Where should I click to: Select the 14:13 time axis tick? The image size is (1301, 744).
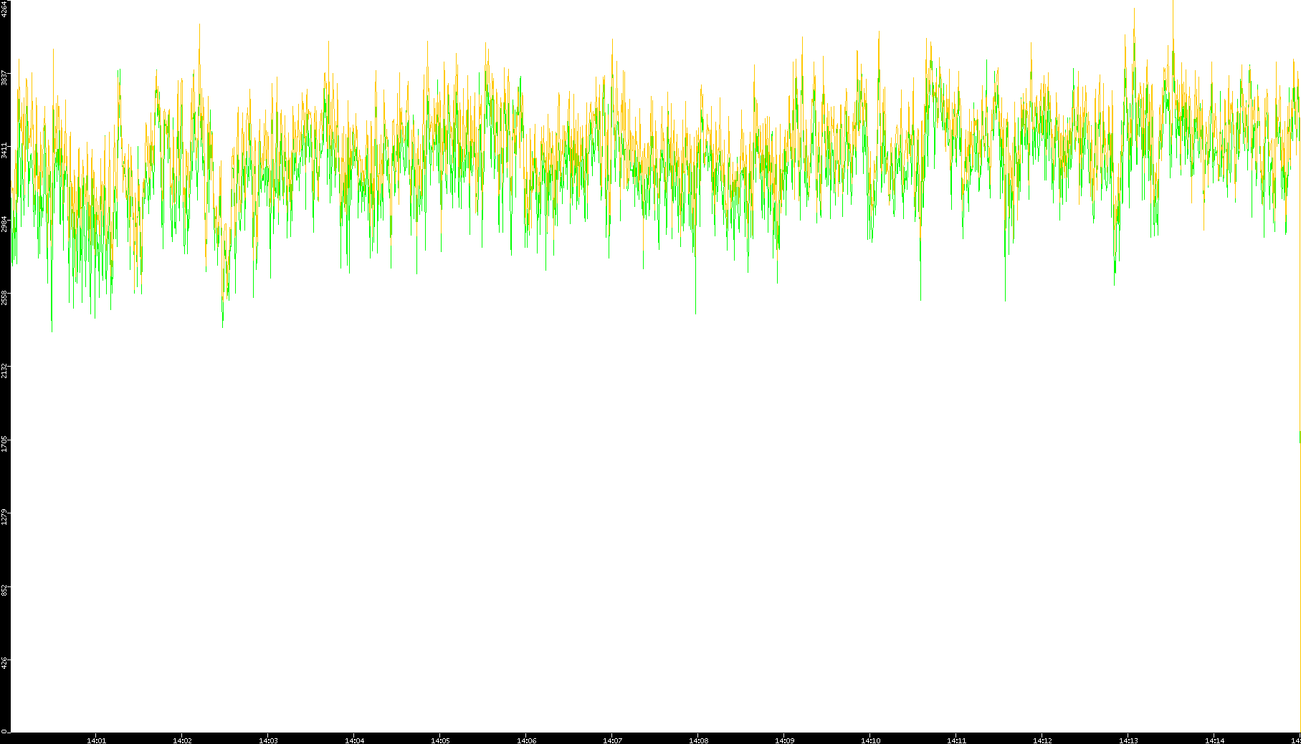pos(1128,740)
